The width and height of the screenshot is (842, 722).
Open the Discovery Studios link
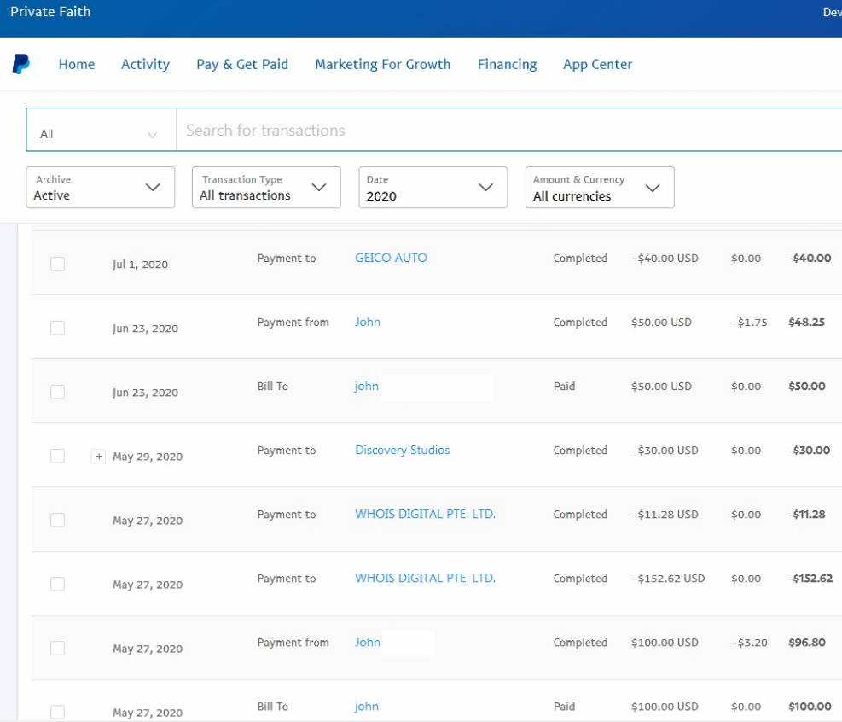tap(402, 450)
